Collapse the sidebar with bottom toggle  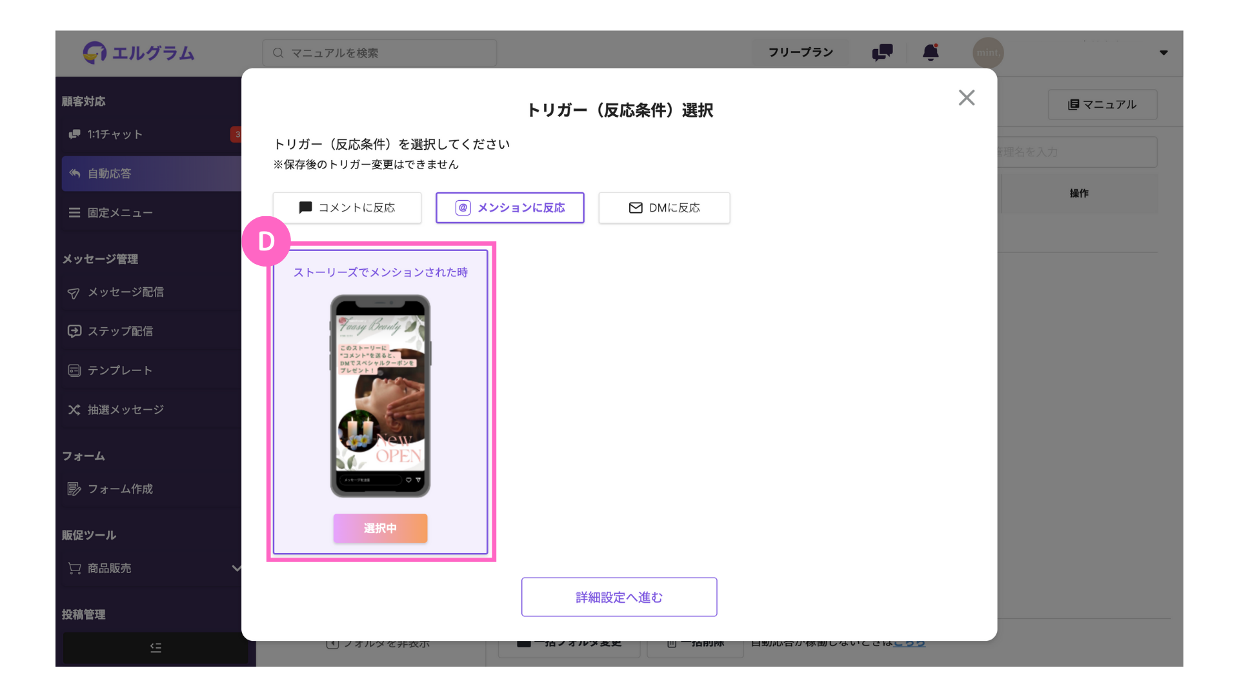pos(156,647)
